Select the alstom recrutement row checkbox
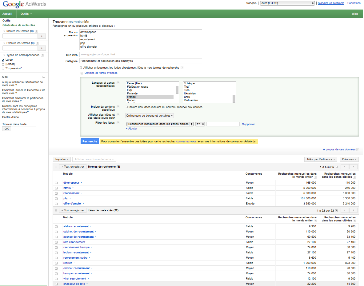Image resolution: width=364 pixels, height=286 pixels. [56, 227]
